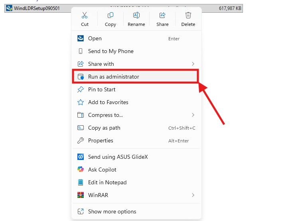
Task: Click the star icon for Add to Favorites
Action: coord(81,102)
